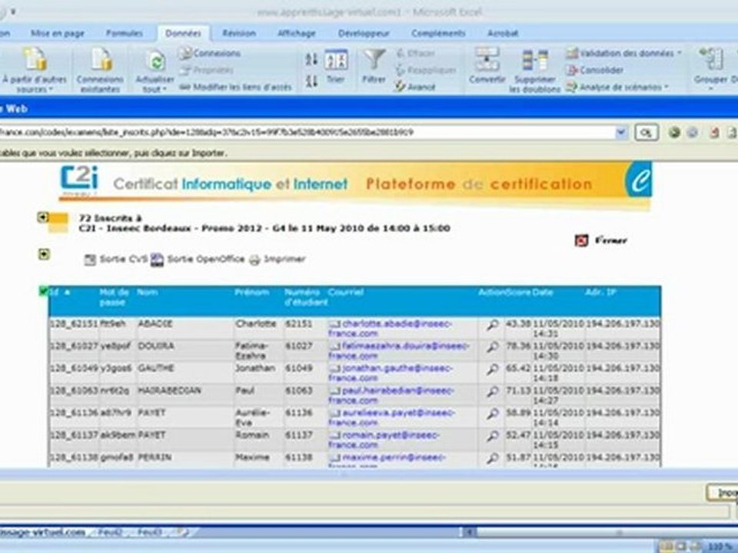738x553 pixels.
Task: Open the À partir d'autres sources menu
Action: (35, 70)
